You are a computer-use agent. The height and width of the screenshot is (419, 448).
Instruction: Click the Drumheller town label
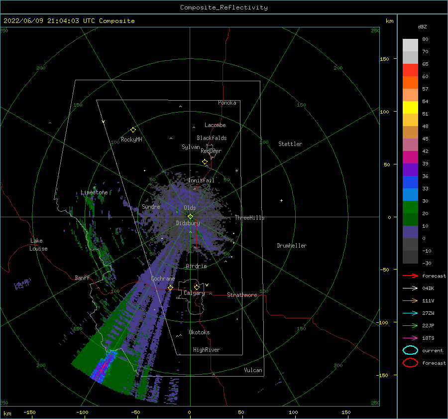(x=292, y=246)
